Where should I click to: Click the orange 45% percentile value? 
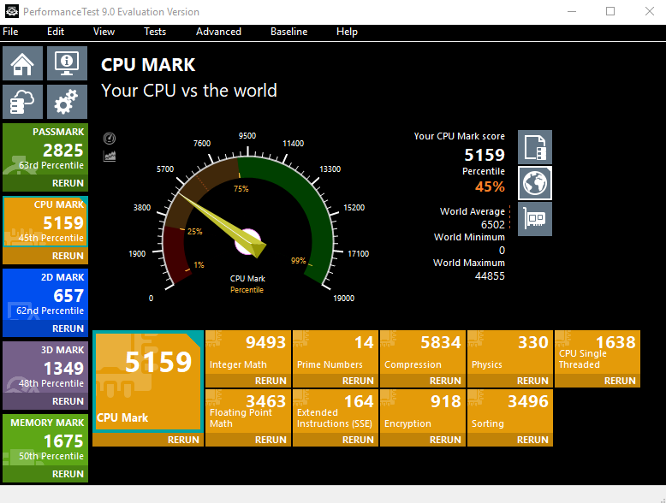490,186
